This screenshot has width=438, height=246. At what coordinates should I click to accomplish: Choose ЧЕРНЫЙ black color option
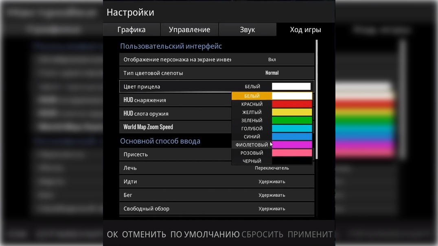(272, 161)
